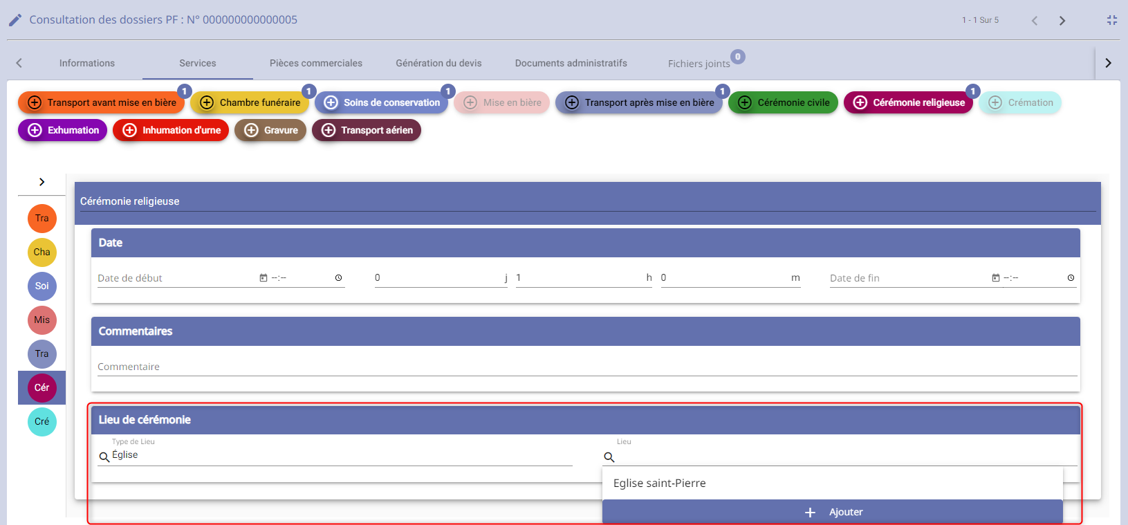
Task: Click the Commentaires section header
Action: (x=586, y=331)
